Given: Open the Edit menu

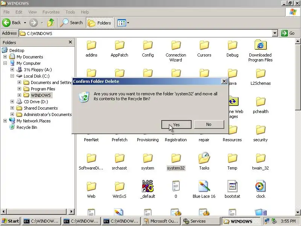Looking at the screenshot, I should click(19, 12).
